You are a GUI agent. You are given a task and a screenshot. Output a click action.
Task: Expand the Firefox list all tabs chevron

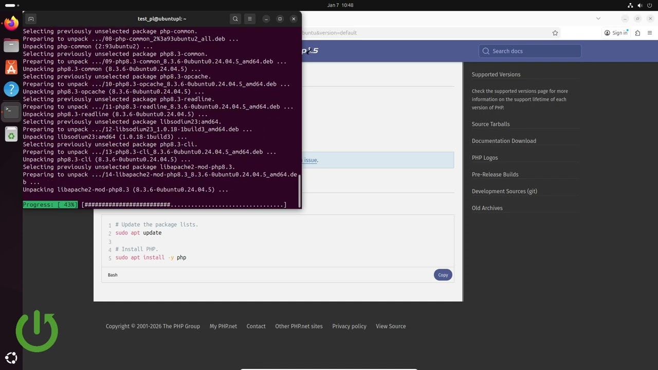(x=598, y=18)
